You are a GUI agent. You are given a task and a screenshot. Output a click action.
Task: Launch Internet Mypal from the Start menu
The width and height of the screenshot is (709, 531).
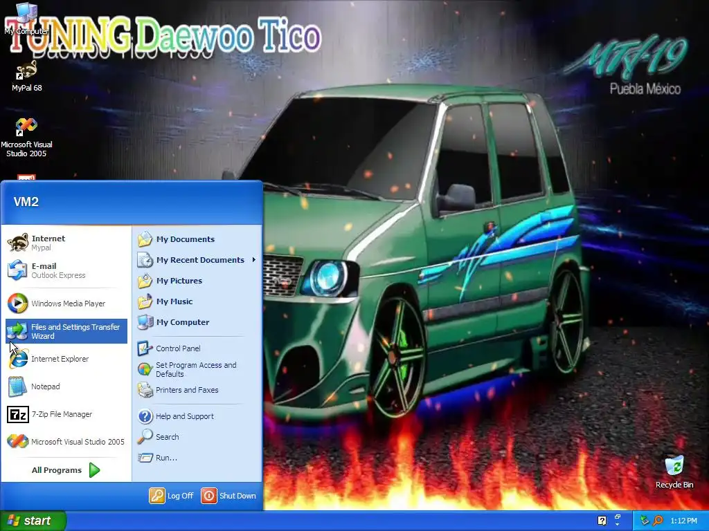pos(66,243)
